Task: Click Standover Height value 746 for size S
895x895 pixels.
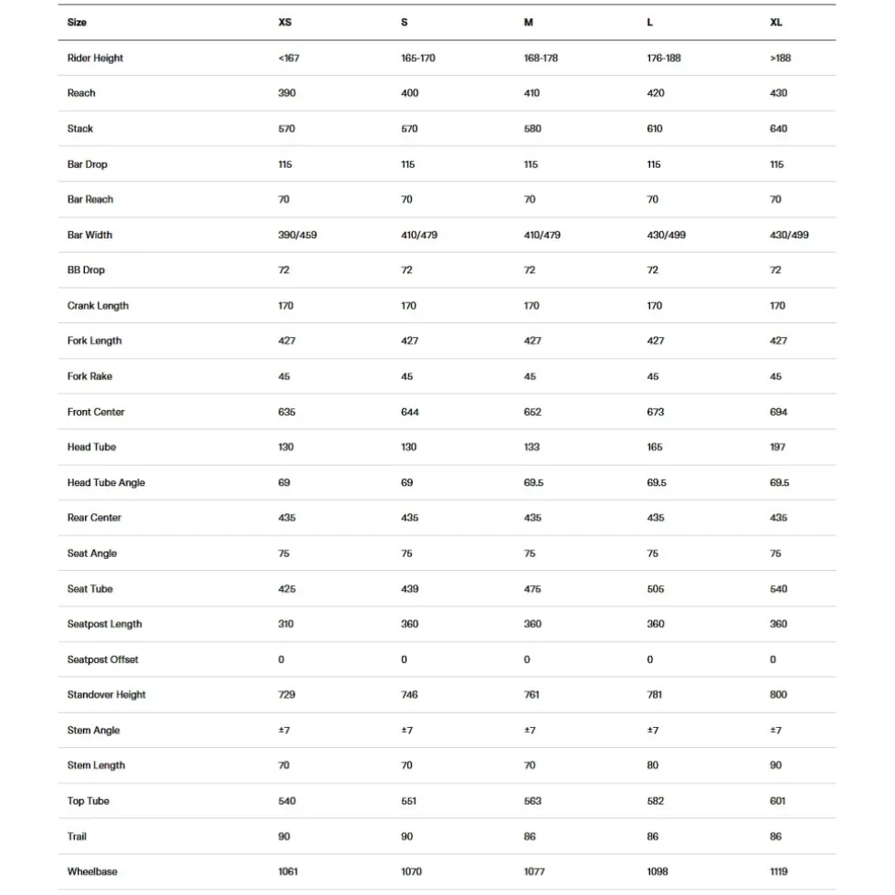Action: pos(409,695)
